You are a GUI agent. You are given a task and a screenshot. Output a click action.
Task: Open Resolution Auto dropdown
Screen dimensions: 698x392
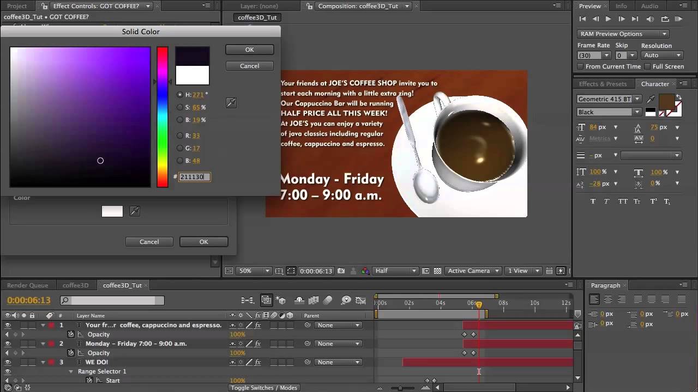click(662, 56)
